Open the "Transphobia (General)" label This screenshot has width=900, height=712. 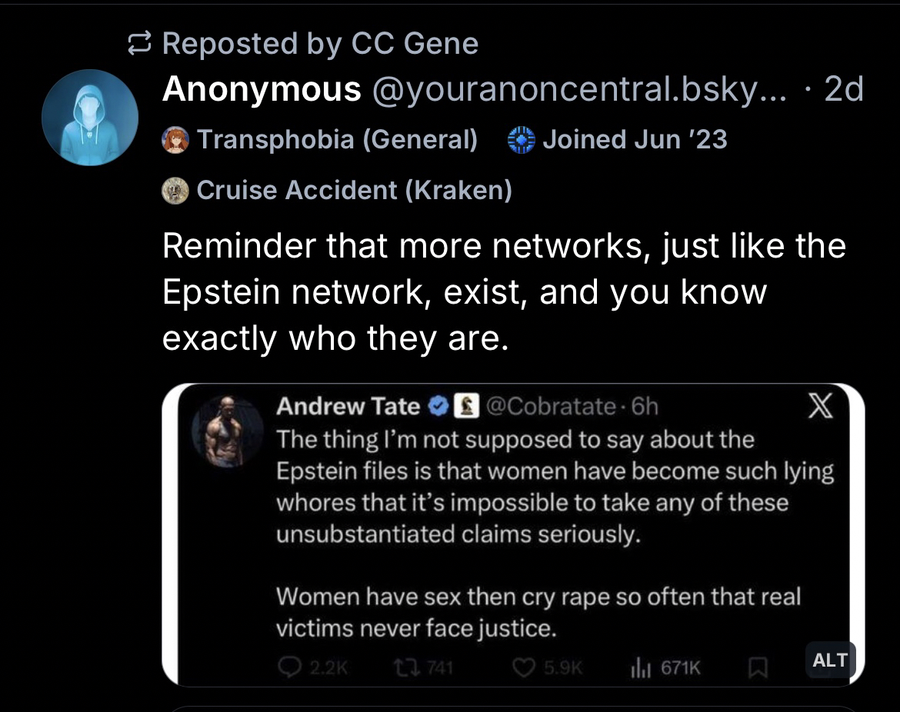[337, 139]
